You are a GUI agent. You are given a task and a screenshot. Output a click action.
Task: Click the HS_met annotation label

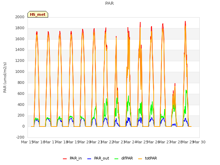click(38, 14)
